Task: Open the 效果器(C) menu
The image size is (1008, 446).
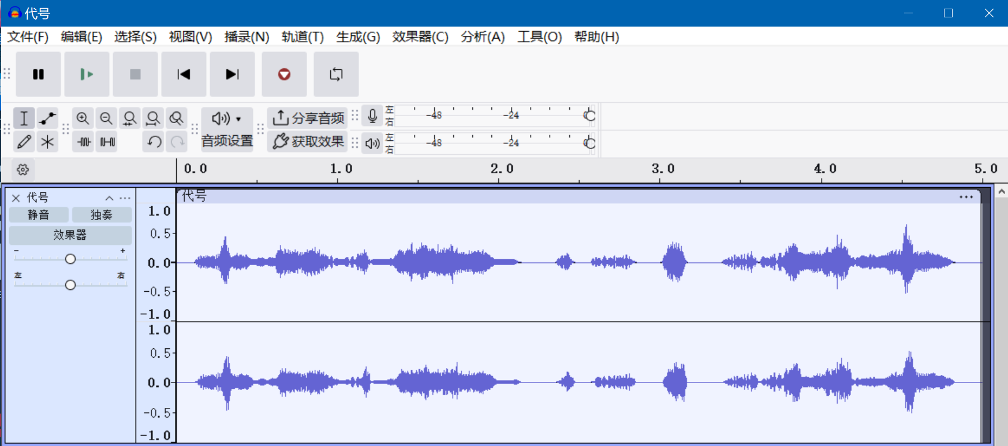Action: point(420,37)
